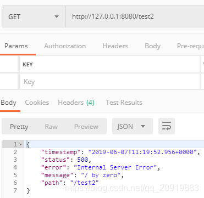Viewport: 204px width, 198px height.
Task: Open the Test Results tab
Action: pos(124,103)
